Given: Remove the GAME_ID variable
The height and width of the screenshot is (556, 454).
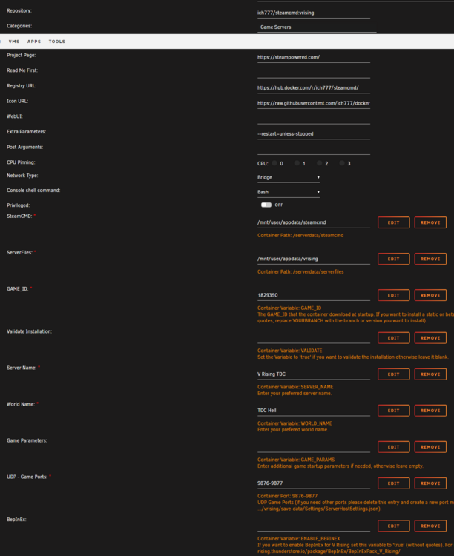Looking at the screenshot, I should [430, 295].
